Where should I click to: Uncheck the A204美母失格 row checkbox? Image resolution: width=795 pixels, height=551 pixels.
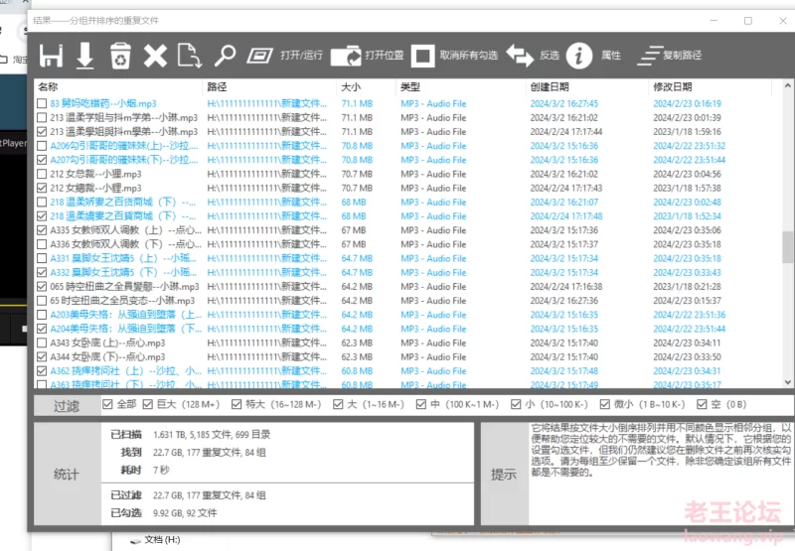(x=42, y=329)
